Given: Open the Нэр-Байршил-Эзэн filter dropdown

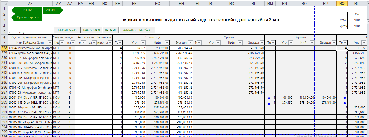Looking at the screenshot, I should click(50, 43).
